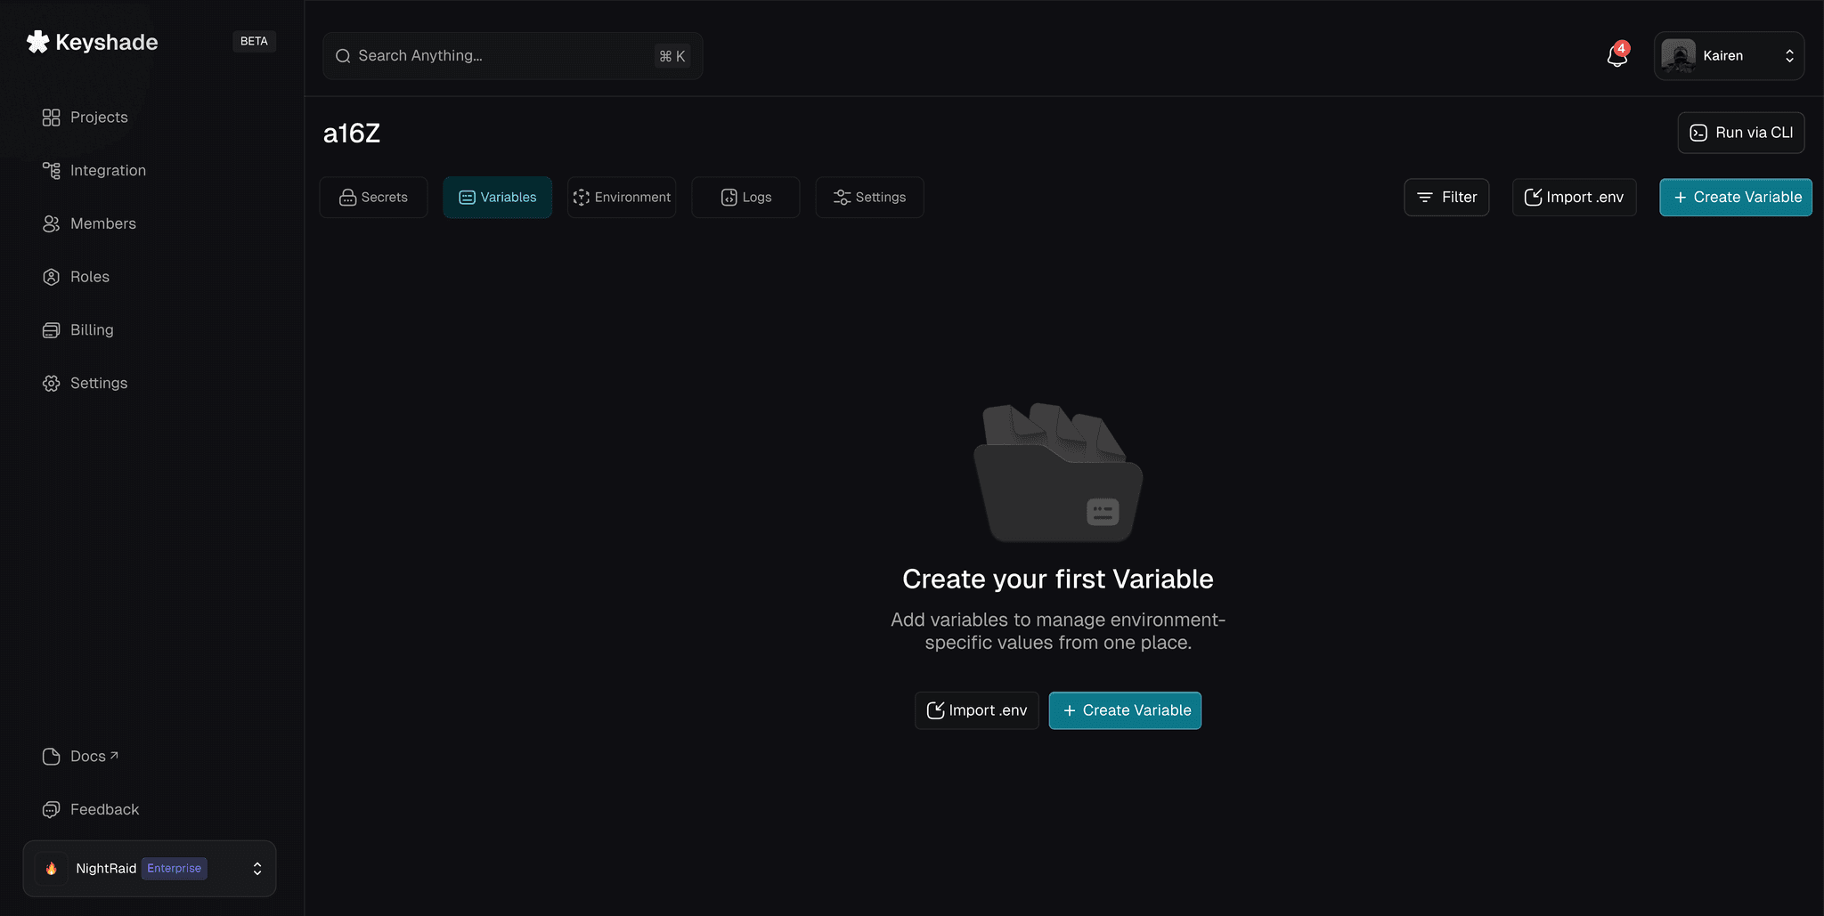Viewport: 1824px width, 916px height.
Task: Click the Environment tab icon
Action: (582, 197)
